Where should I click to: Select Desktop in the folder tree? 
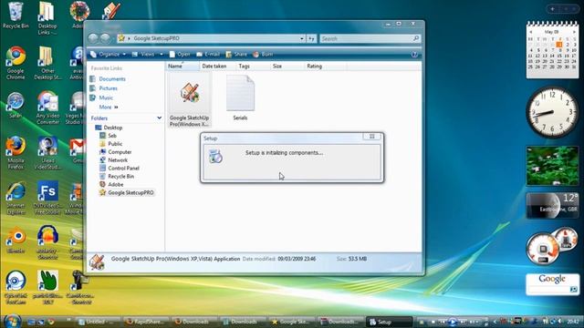109,128
